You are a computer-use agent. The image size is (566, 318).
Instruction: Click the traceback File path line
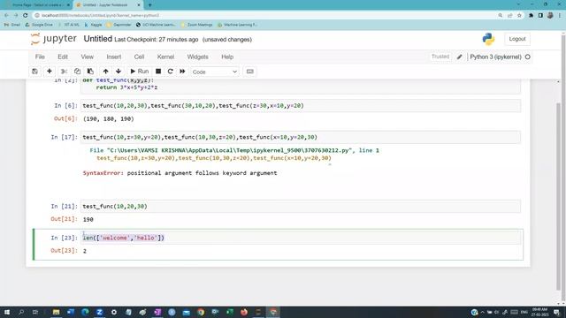pos(234,150)
